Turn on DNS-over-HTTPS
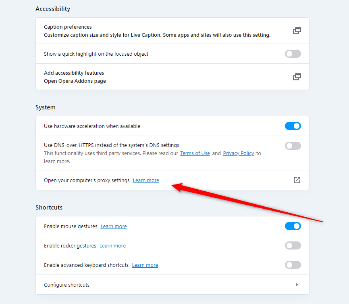Image resolution: width=349 pixels, height=304 pixels. click(x=293, y=145)
